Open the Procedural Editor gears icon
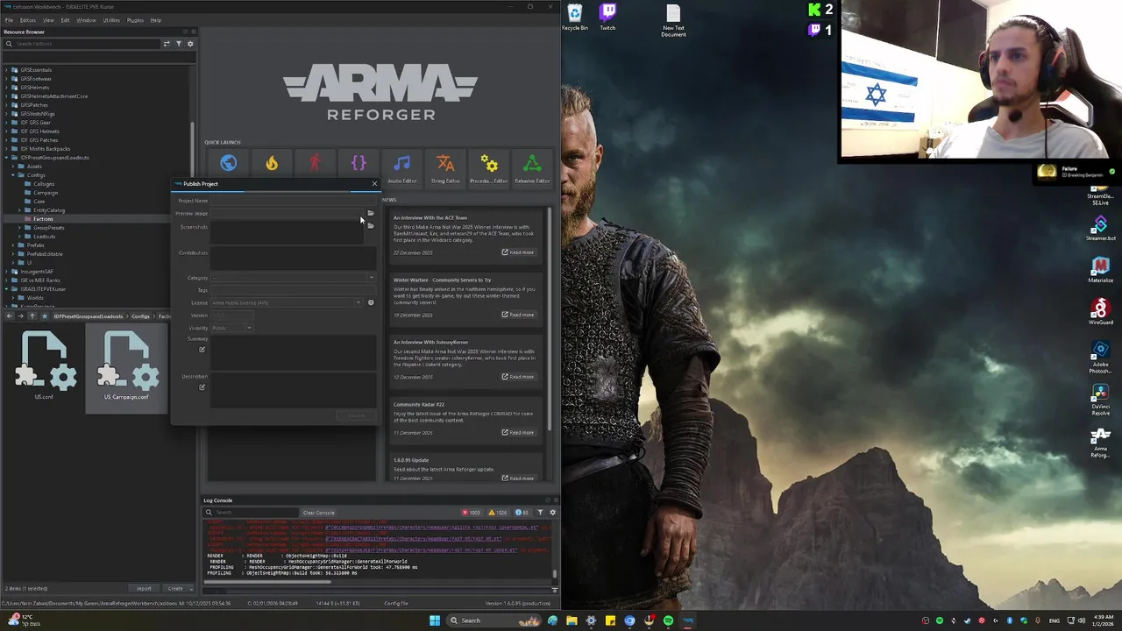This screenshot has width=1122, height=631. coord(488,163)
